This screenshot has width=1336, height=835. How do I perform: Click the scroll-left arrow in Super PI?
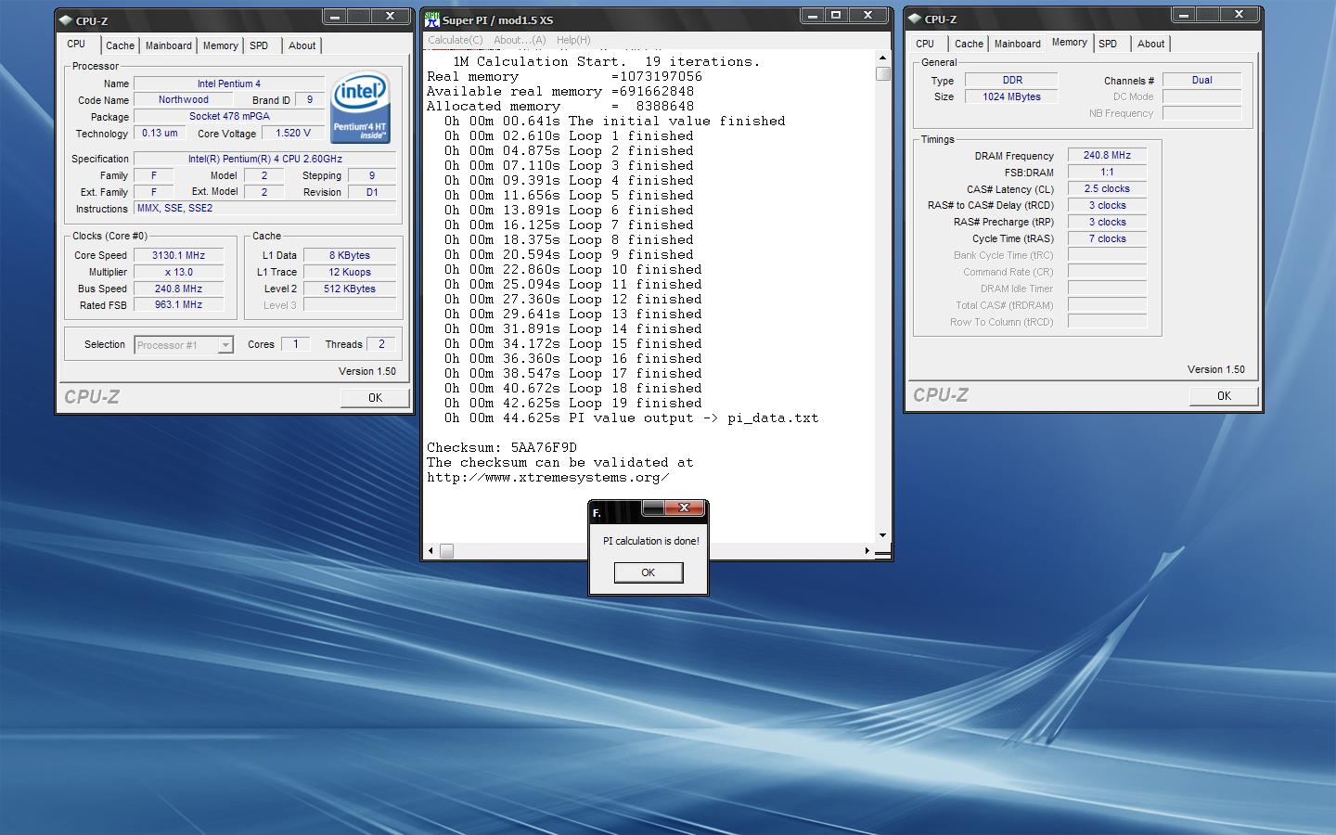(431, 551)
